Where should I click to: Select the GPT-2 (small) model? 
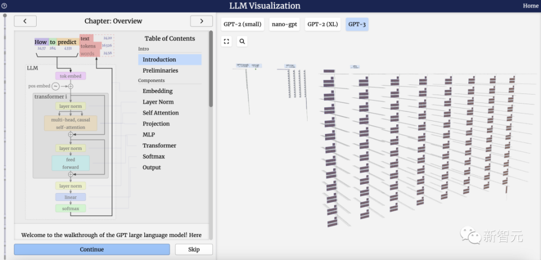click(242, 24)
